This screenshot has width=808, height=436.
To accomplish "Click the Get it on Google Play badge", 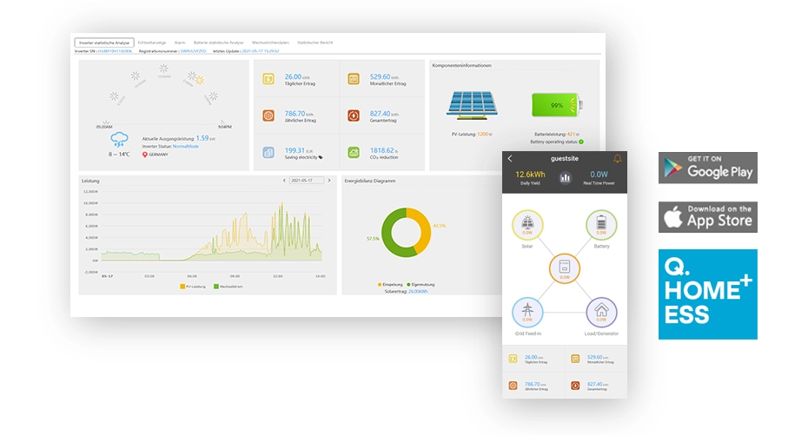I will (x=707, y=168).
